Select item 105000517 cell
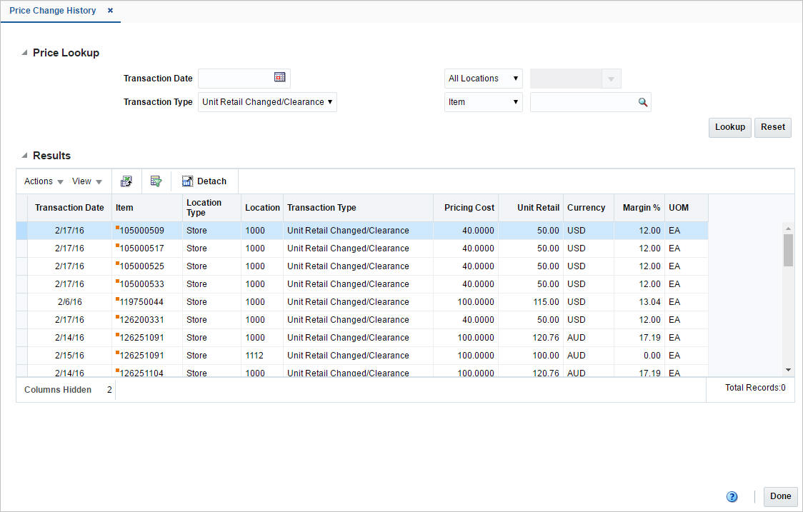The width and height of the screenshot is (803, 512). [147, 249]
